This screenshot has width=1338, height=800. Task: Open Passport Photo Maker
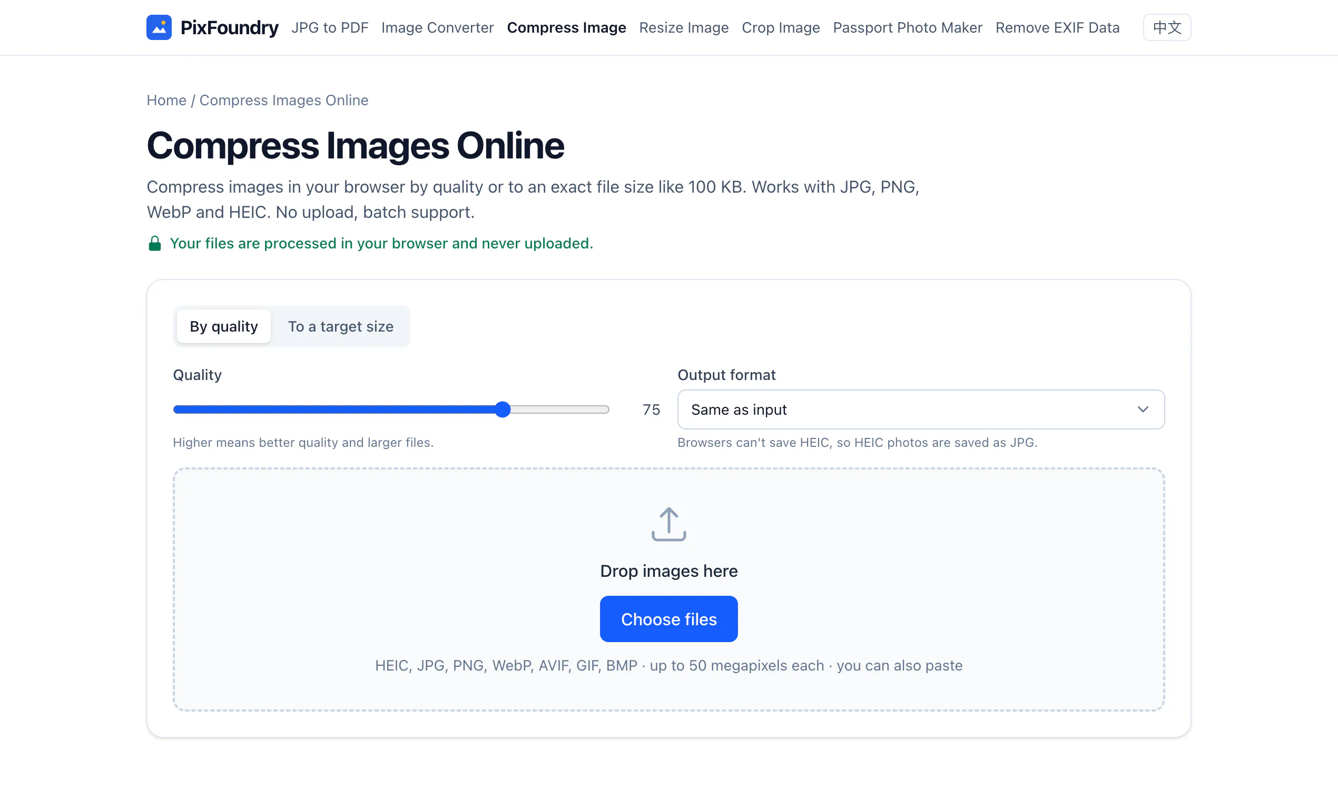click(907, 27)
